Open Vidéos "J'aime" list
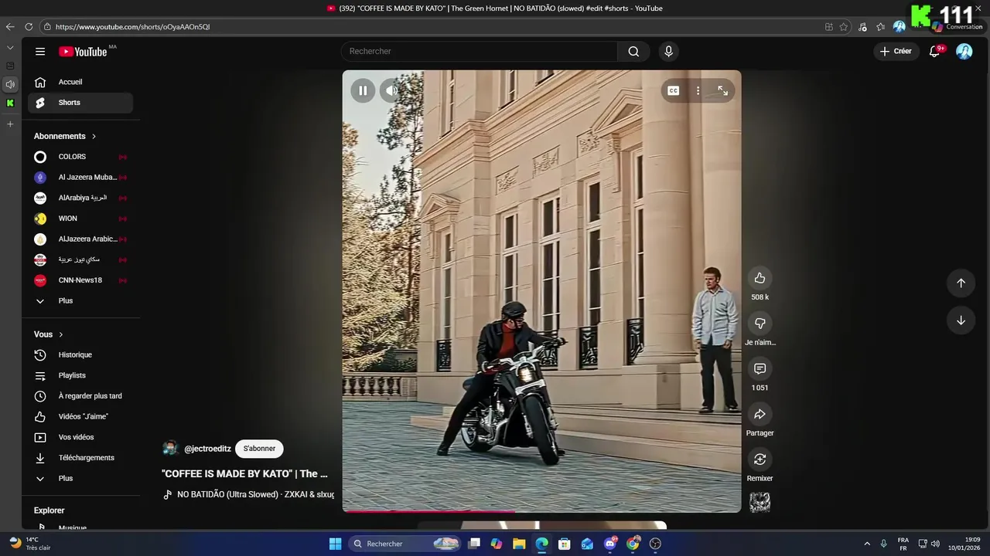This screenshot has height=556, width=990. click(80, 416)
